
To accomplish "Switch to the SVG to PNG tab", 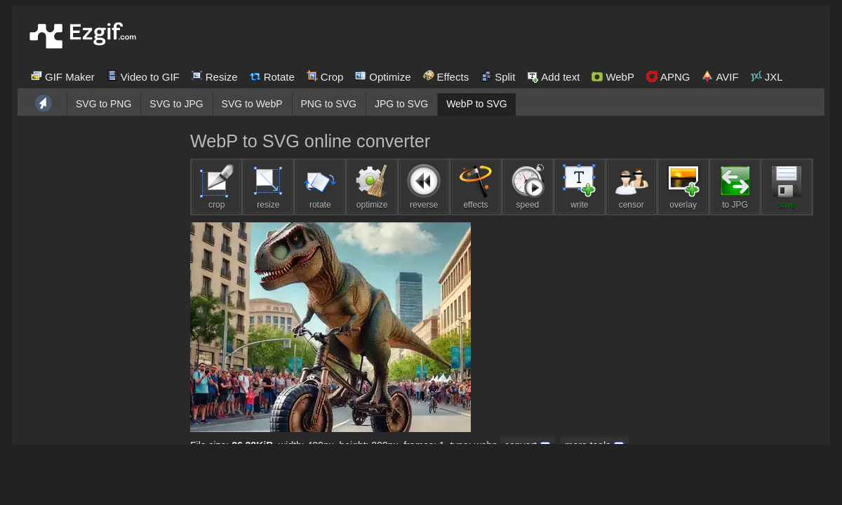I will click(103, 104).
